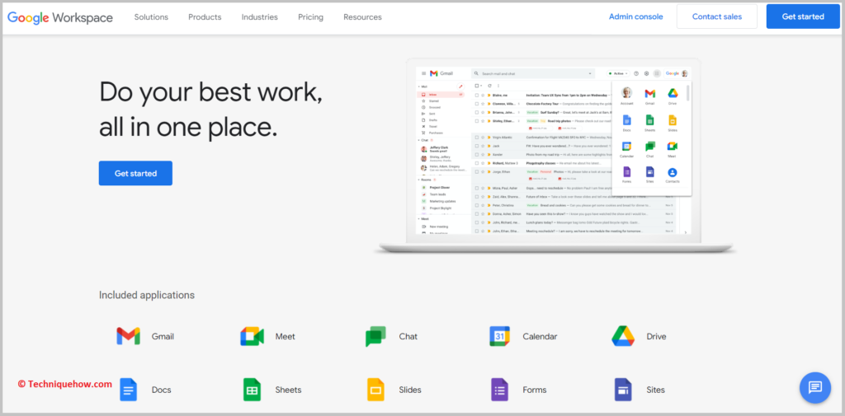The width and height of the screenshot is (845, 416).
Task: Open the Active status dropdown in laptop preview
Action: [x=618, y=73]
